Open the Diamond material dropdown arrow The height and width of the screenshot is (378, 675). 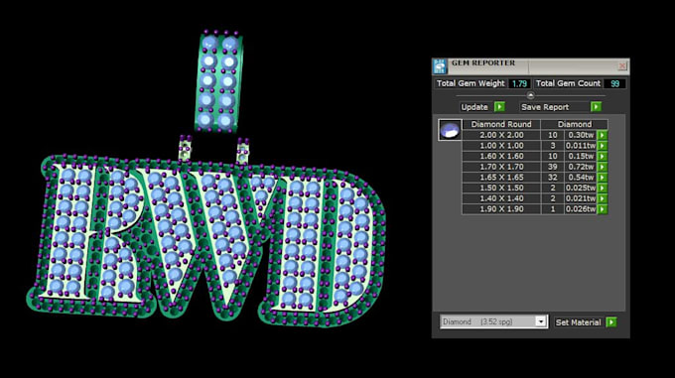click(x=541, y=321)
